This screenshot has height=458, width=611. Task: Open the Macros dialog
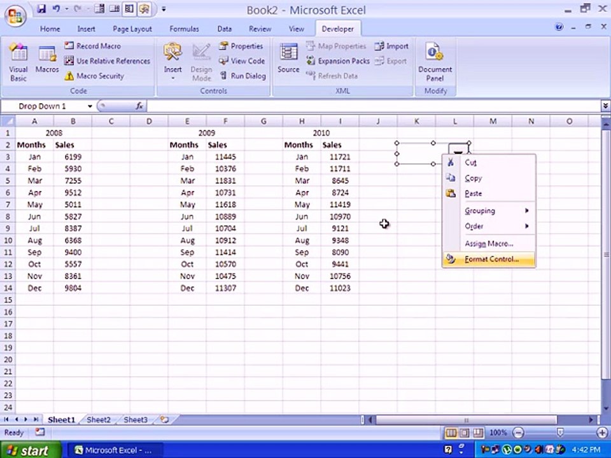[47, 59]
